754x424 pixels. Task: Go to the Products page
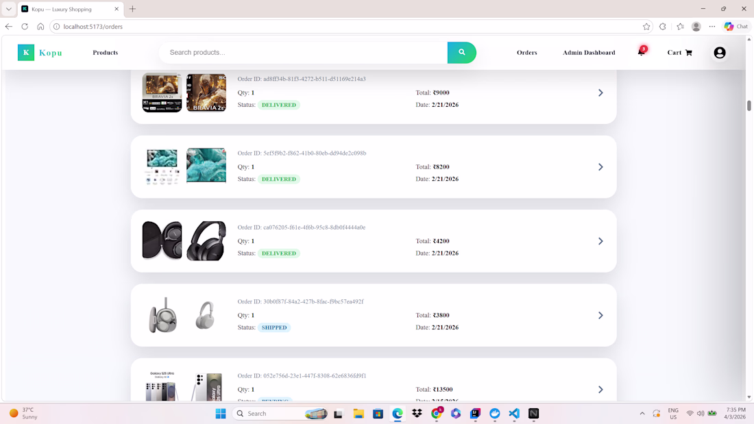coord(106,52)
